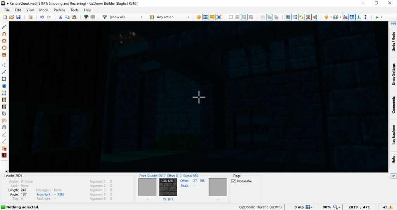The width and height of the screenshot is (397, 210).
Task: Open the Prefabs menu
Action: [59, 10]
